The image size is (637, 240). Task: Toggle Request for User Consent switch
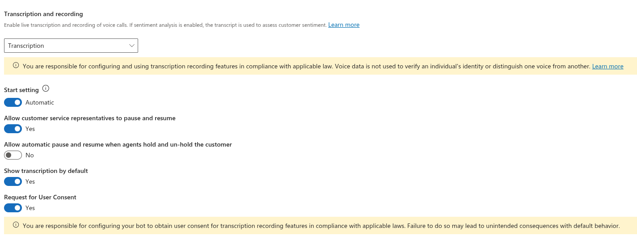pos(13,208)
